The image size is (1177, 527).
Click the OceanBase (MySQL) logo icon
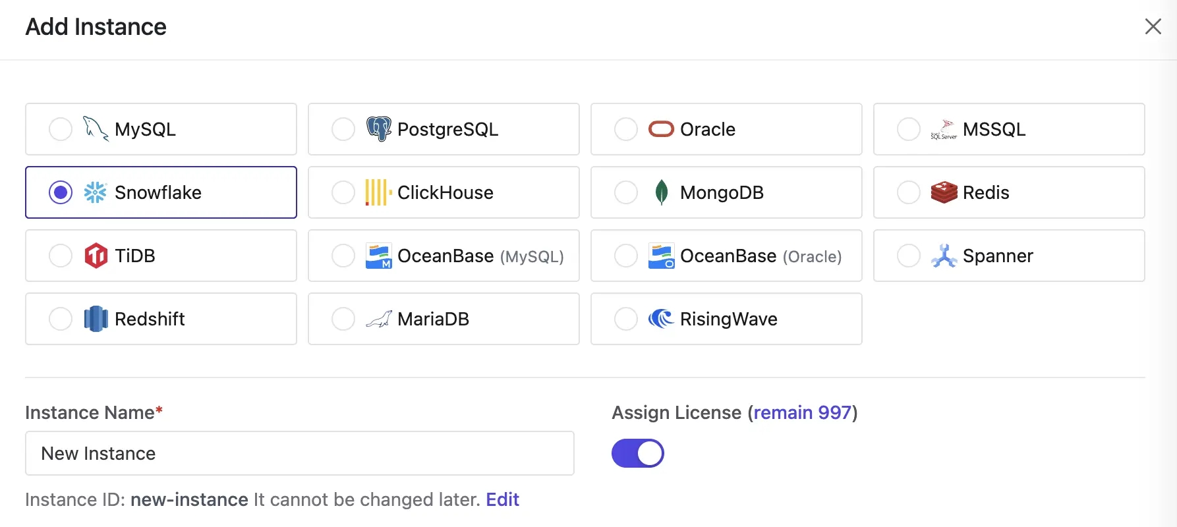379,256
